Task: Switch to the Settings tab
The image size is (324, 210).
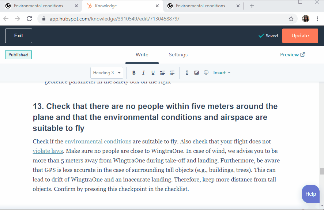Action: tap(178, 55)
